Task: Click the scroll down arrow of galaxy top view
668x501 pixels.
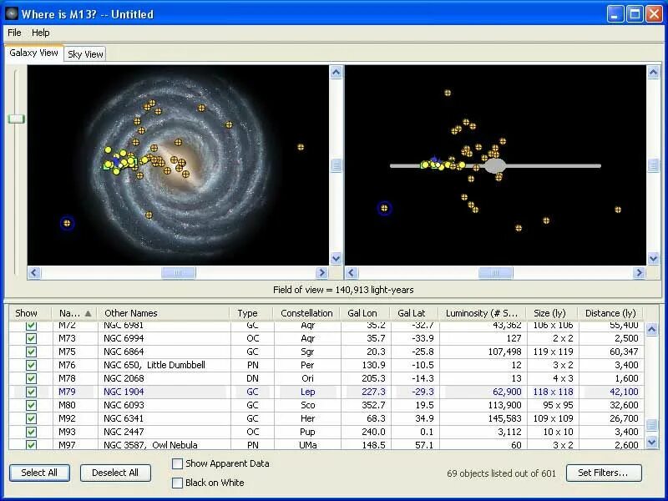Action: coord(336,258)
